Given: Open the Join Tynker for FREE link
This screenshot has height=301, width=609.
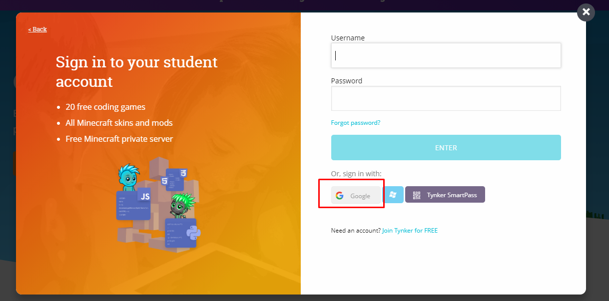Looking at the screenshot, I should [410, 231].
